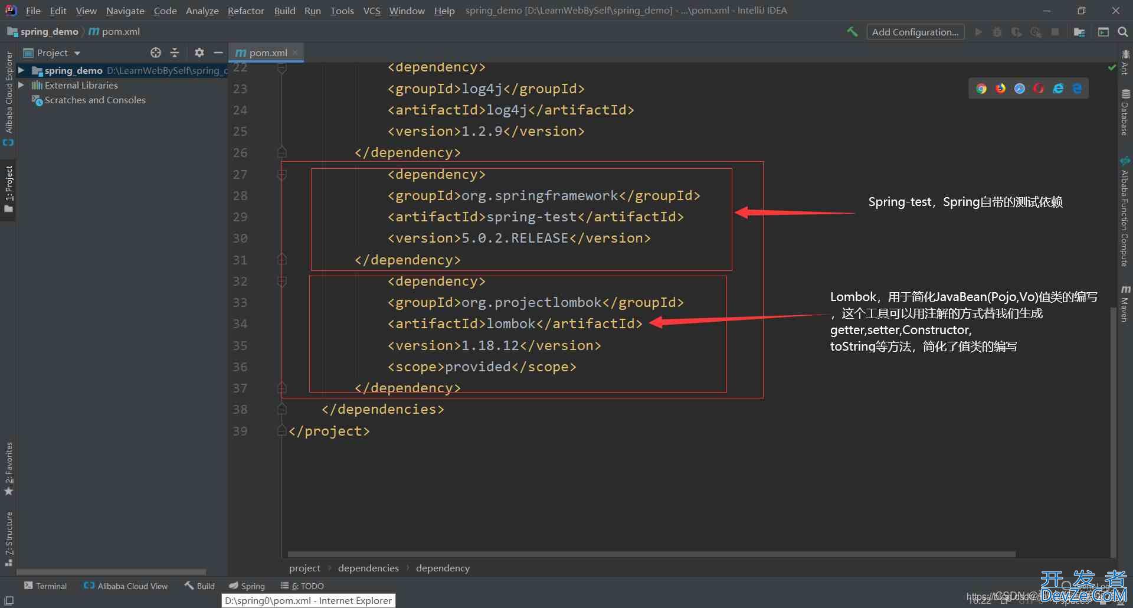The height and width of the screenshot is (608, 1133).
Task: Close the pom.xml editor tab
Action: tap(296, 53)
